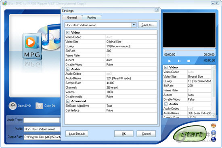Viewport: 222px width, 148px height.
Task: Click the Audio Codec row label in Settings
Action: click(x=73, y=74)
